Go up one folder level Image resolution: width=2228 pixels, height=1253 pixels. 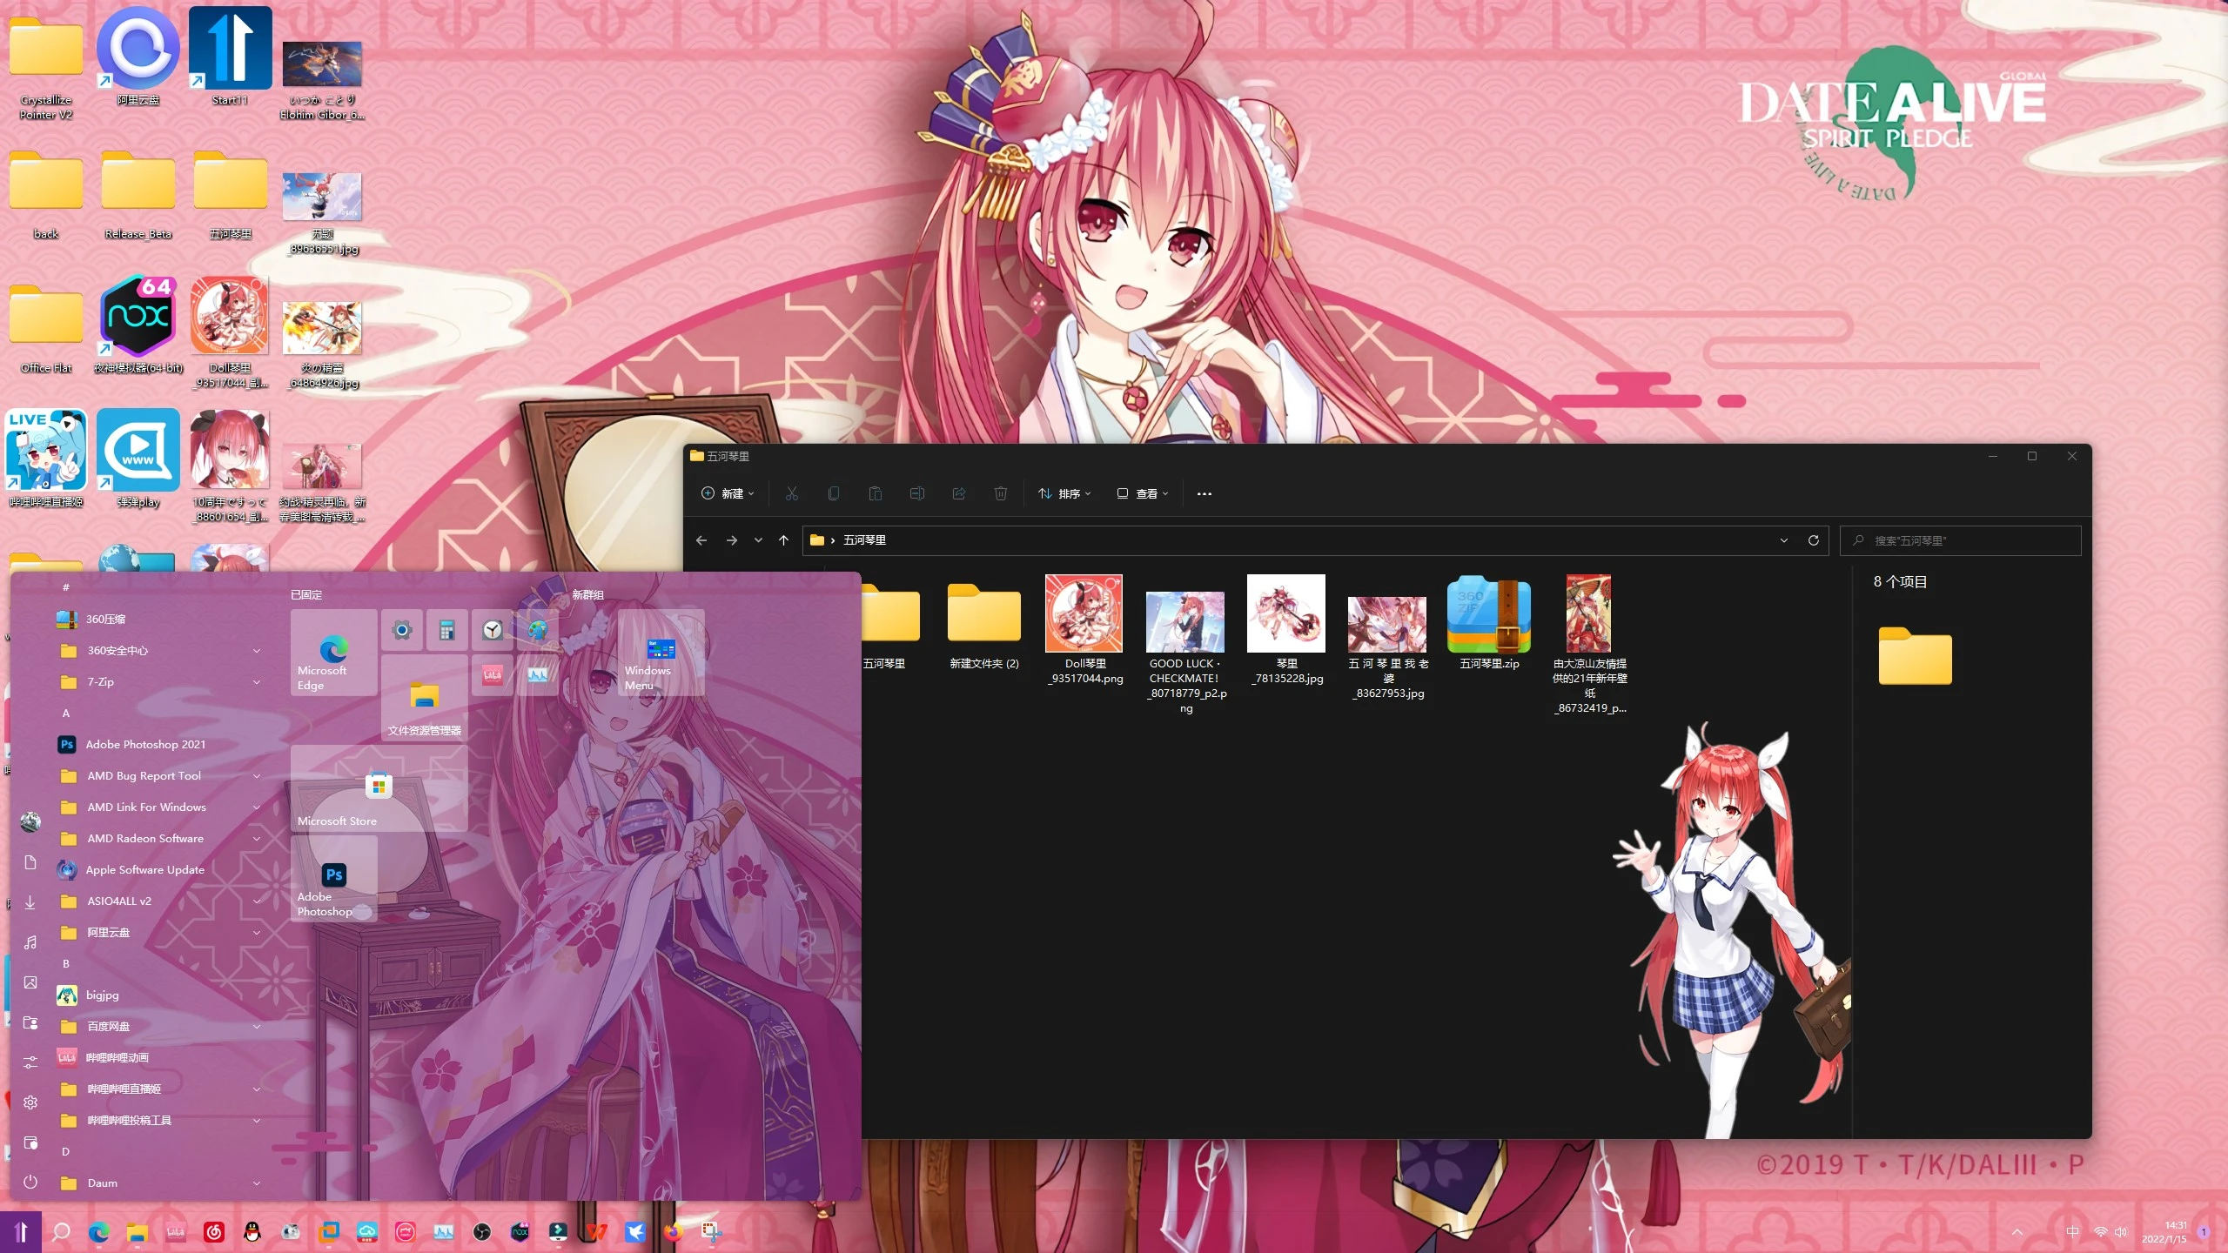pyautogui.click(x=783, y=540)
